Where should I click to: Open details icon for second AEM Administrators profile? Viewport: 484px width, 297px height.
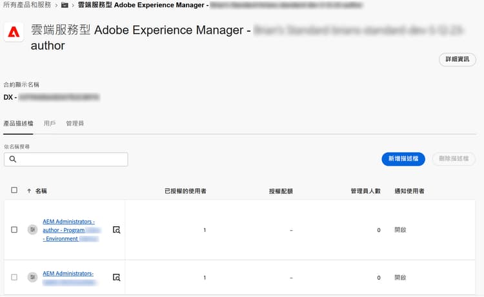(x=116, y=277)
